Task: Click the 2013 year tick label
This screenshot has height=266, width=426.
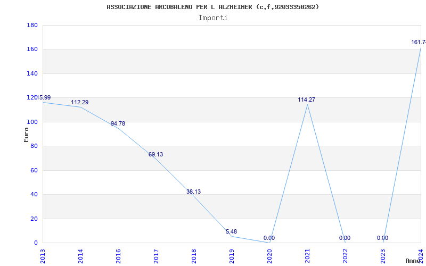Action: 43,256
